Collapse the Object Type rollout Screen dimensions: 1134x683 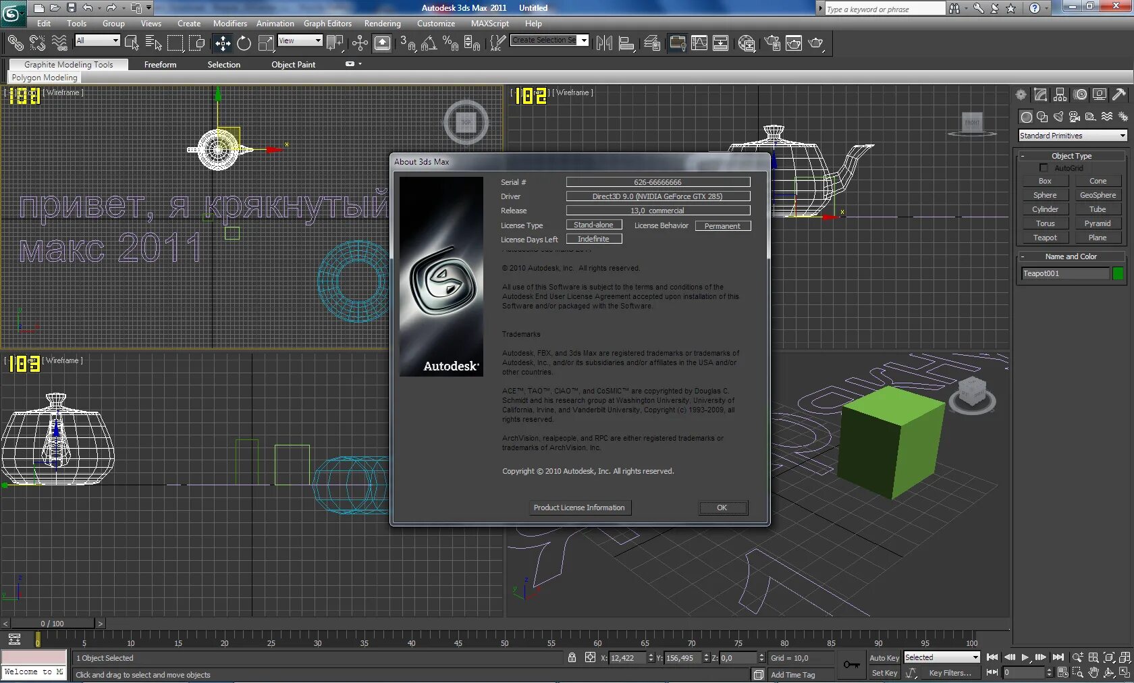click(1071, 156)
